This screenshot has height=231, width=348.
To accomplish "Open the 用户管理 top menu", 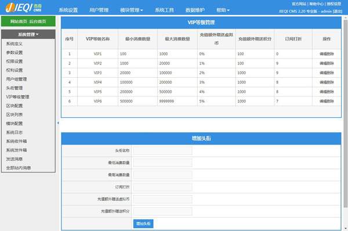I will pyautogui.click(x=99, y=10).
